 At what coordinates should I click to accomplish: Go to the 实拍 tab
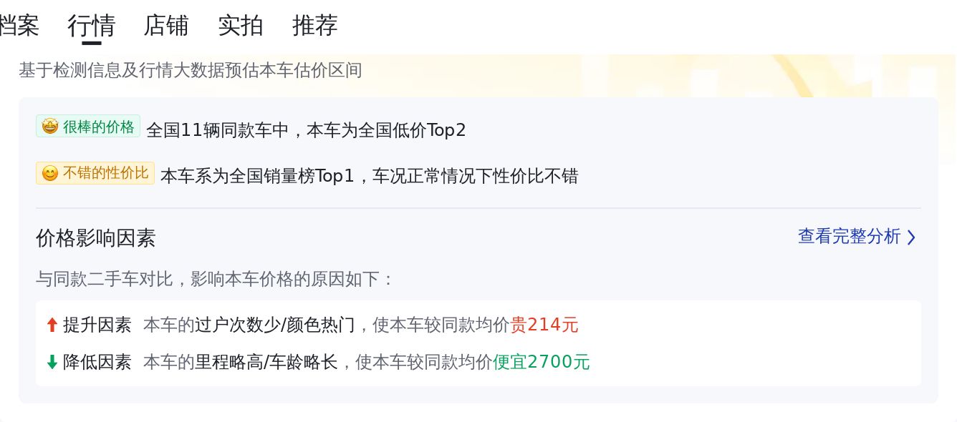tap(241, 26)
